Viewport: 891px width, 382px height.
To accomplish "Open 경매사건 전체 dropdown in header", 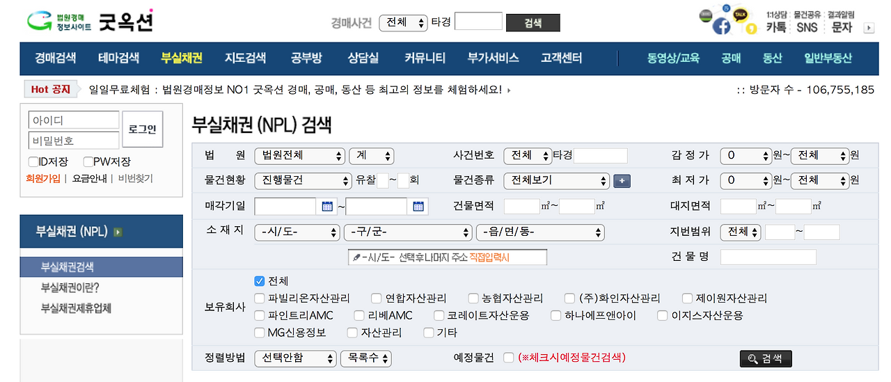I will pyautogui.click(x=404, y=22).
